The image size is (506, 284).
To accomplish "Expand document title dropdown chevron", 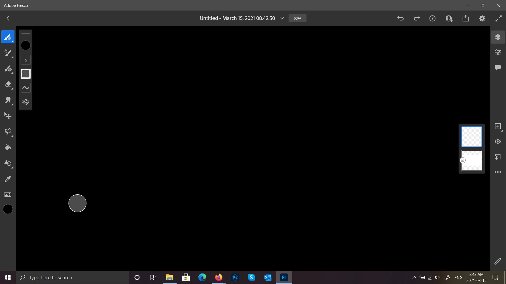I will pyautogui.click(x=282, y=18).
